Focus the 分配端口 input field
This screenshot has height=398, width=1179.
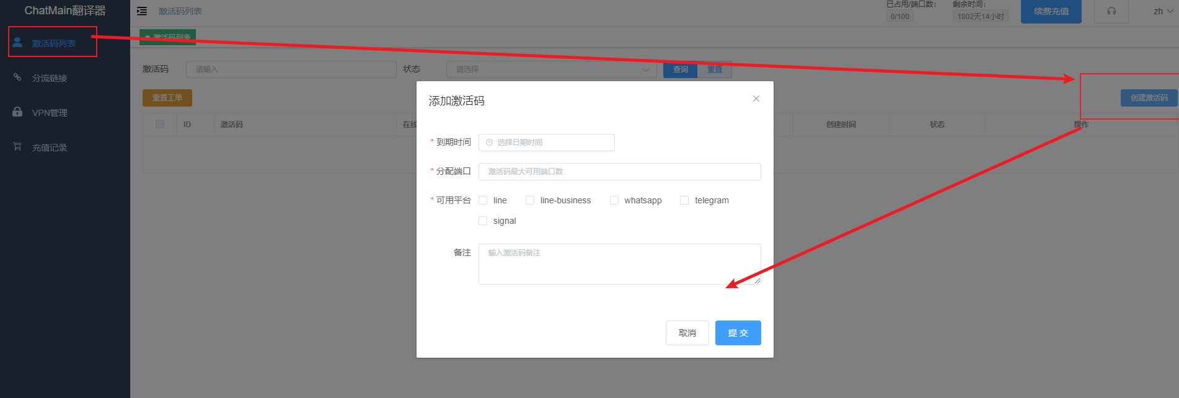pyautogui.click(x=619, y=172)
